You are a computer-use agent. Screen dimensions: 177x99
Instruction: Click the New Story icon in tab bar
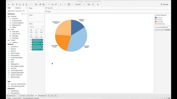(56, 96)
